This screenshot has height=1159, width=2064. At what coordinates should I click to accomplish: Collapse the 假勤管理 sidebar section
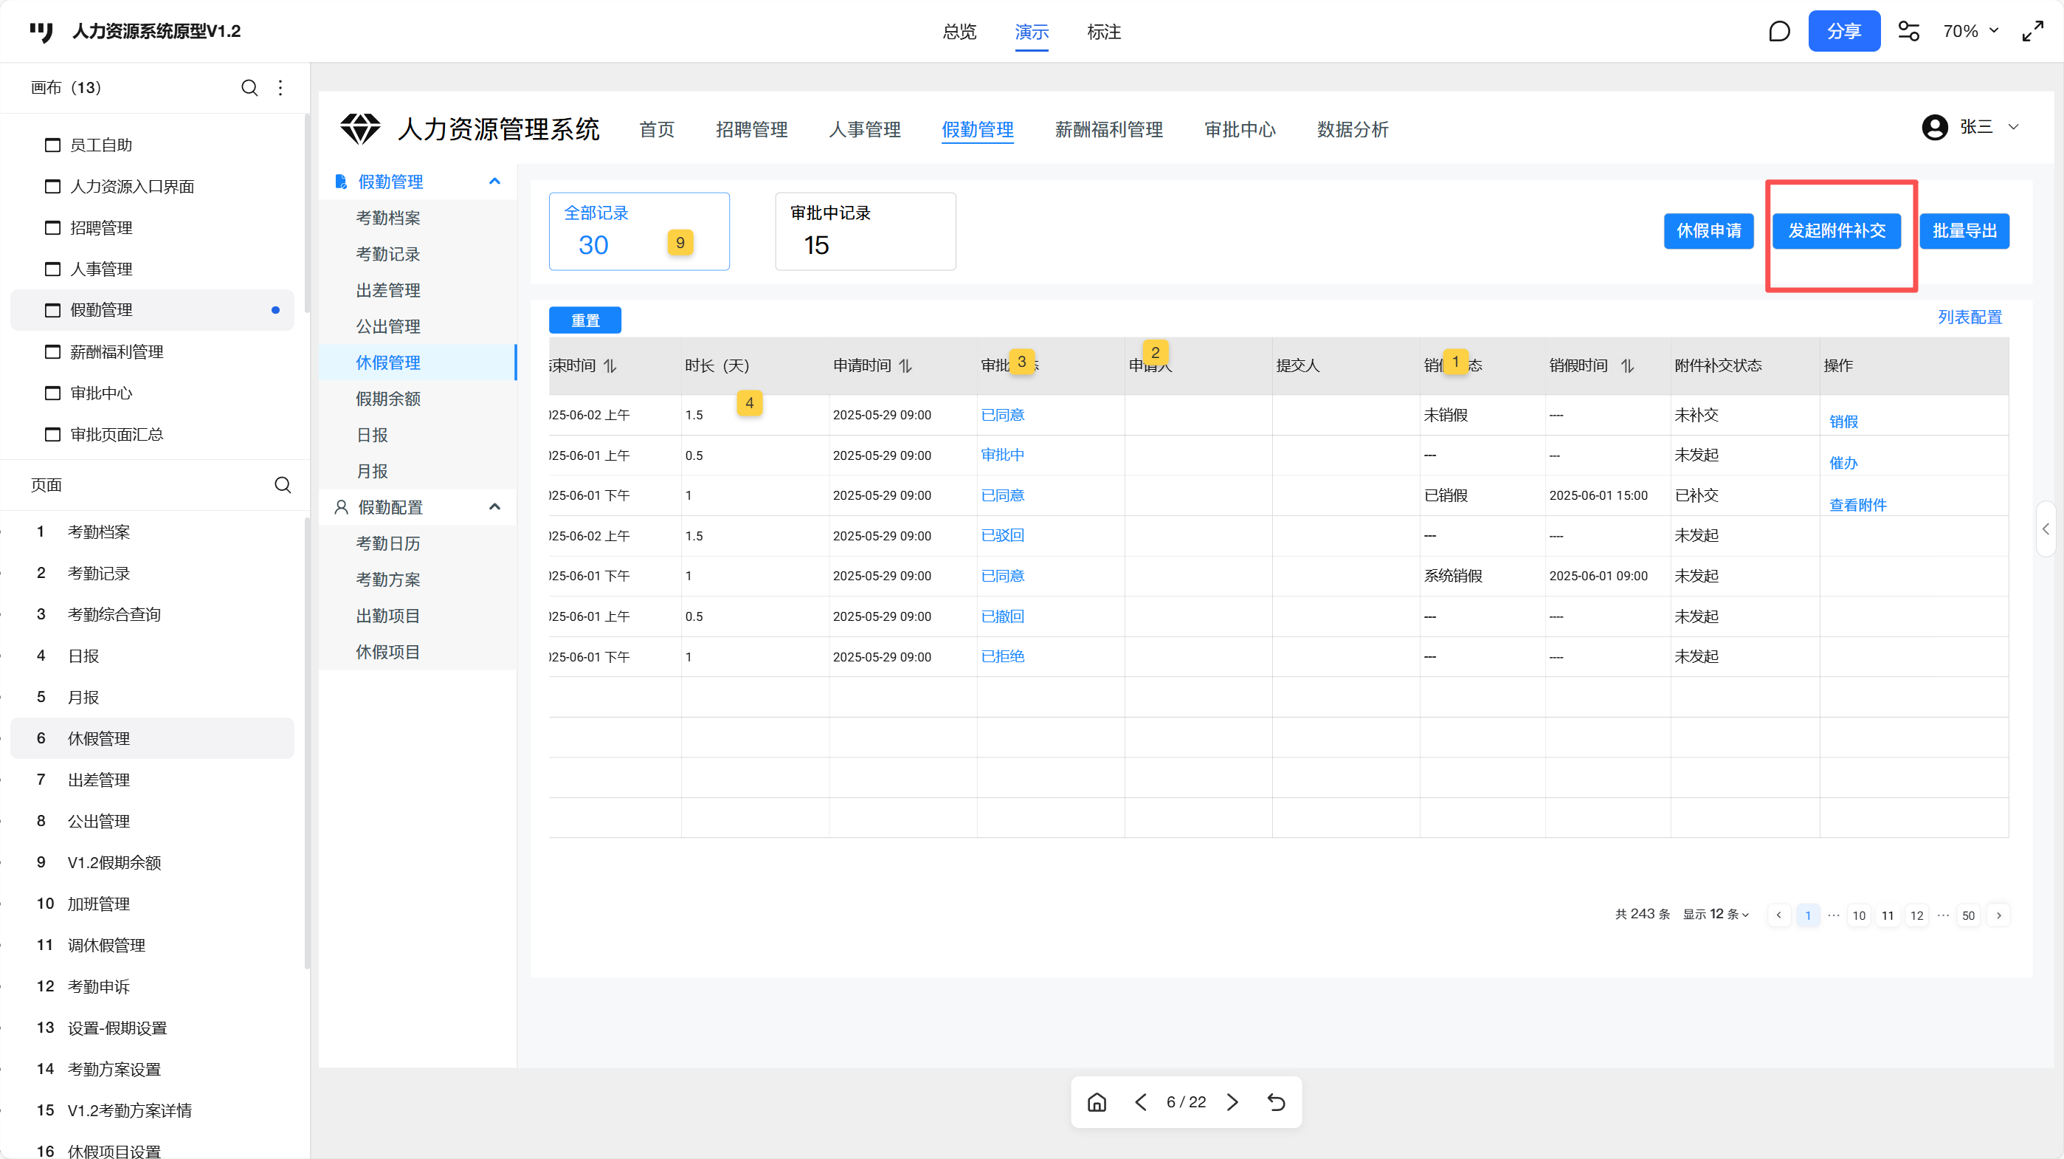point(494,181)
